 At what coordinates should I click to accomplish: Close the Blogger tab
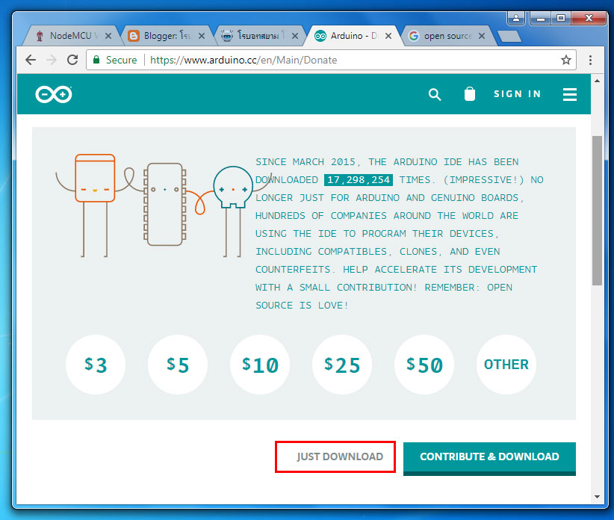pyautogui.click(x=202, y=36)
